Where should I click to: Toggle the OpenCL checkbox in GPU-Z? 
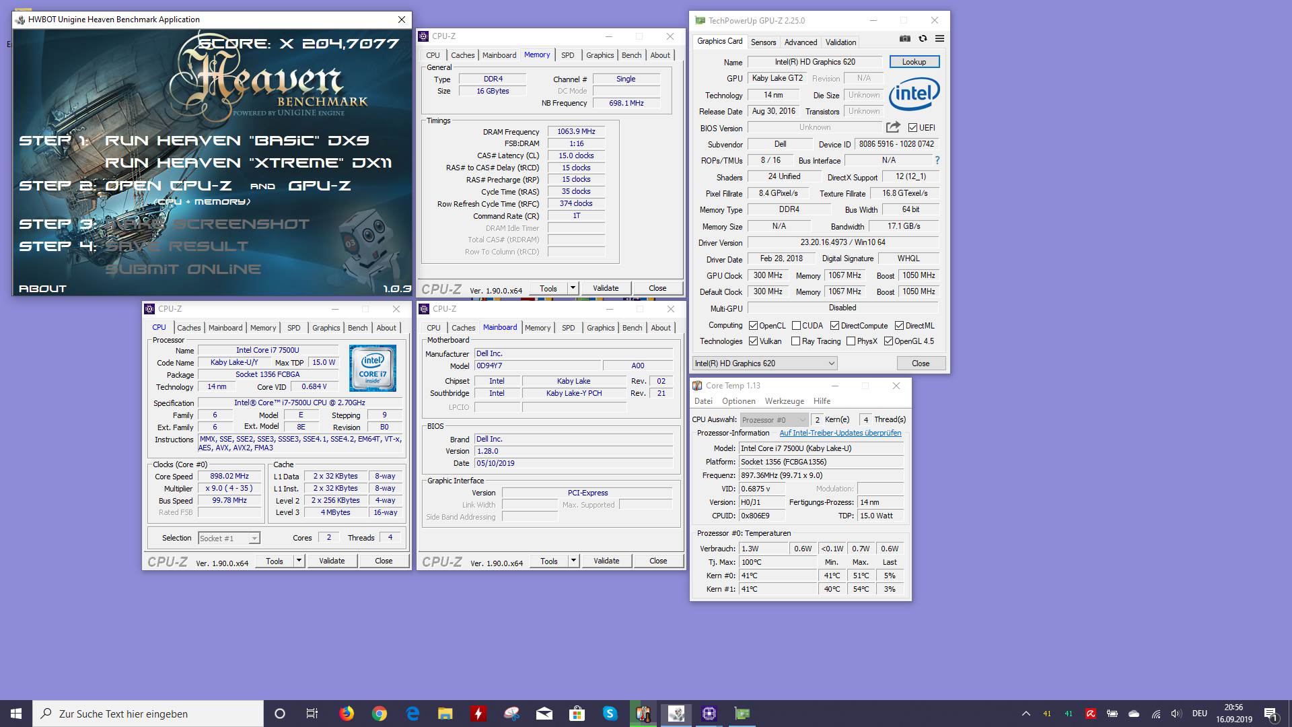753,325
